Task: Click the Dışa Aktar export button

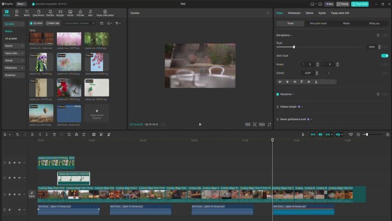Action: pyautogui.click(x=360, y=4)
